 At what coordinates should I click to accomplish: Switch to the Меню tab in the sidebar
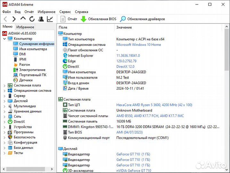(x=7, y=27)
